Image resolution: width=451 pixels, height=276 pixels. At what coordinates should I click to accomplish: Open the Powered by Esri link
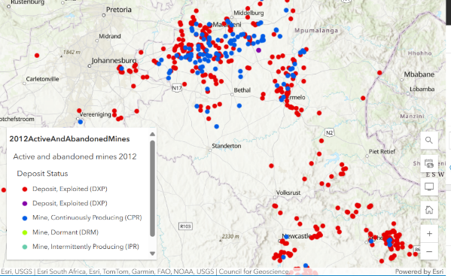(419, 271)
